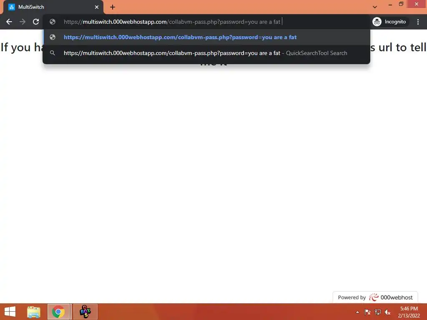Screen dimensions: 427x320
Task: Click the magnifier icon in search suggestion
Action: [x=53, y=53]
